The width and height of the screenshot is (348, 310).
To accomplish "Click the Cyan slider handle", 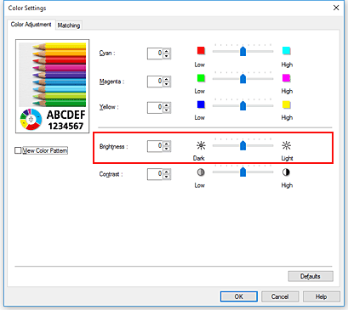I will [x=242, y=51].
